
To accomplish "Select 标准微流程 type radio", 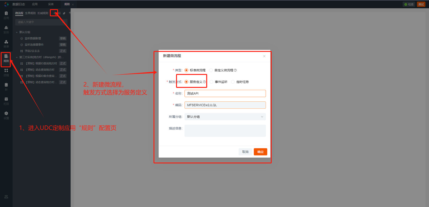I will pyautogui.click(x=186, y=70).
